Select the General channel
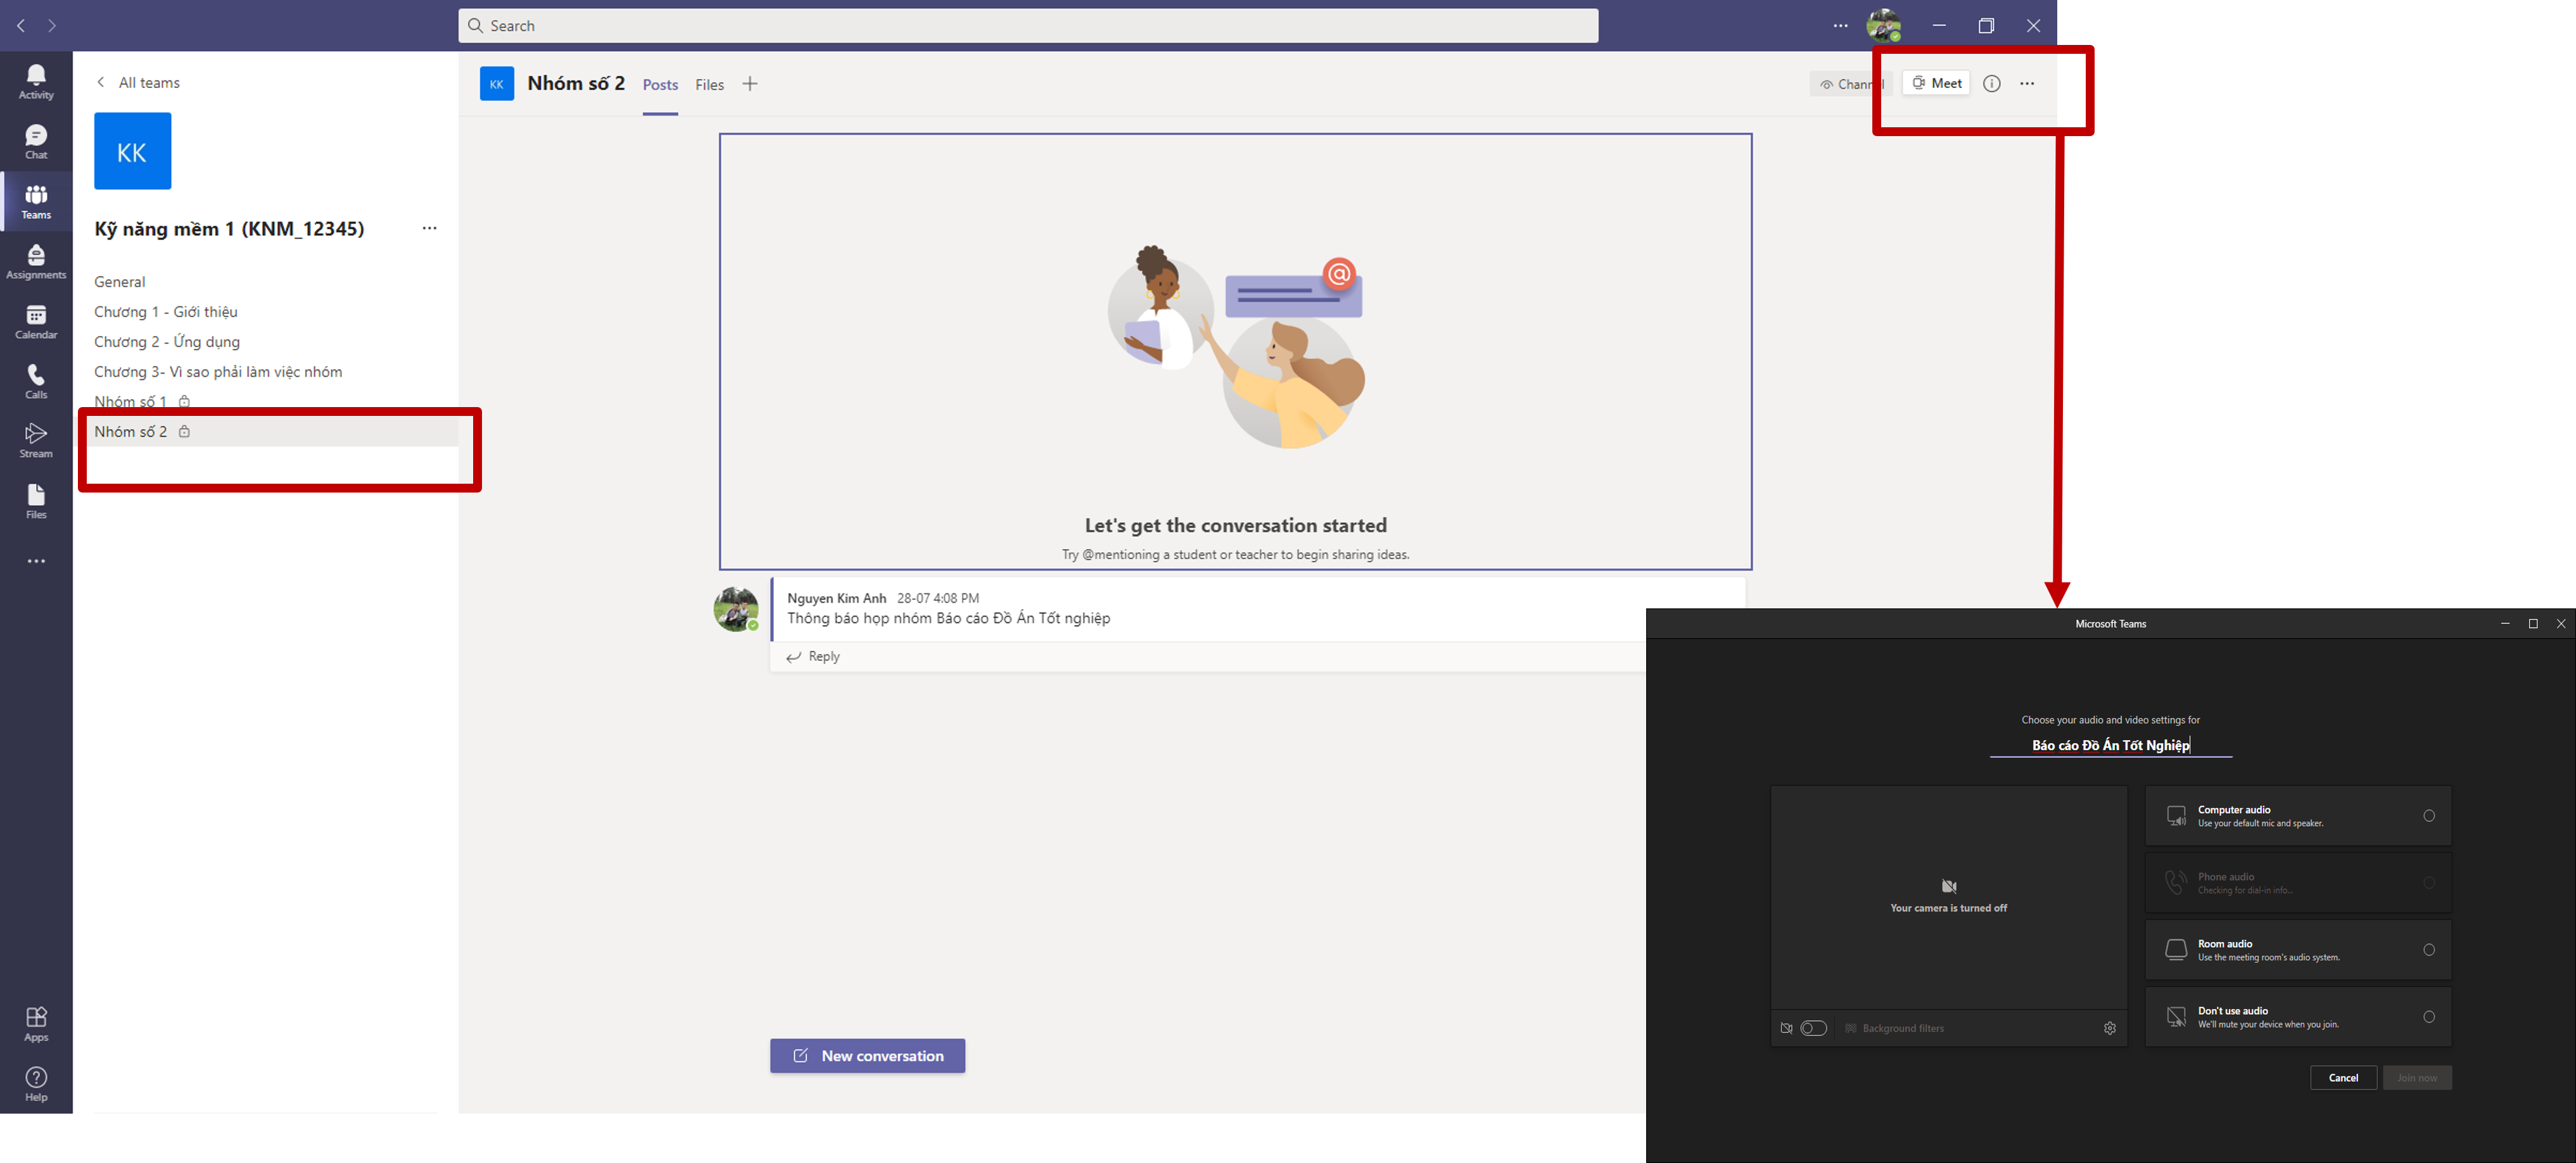Image resolution: width=2576 pixels, height=1163 pixels. (x=120, y=282)
